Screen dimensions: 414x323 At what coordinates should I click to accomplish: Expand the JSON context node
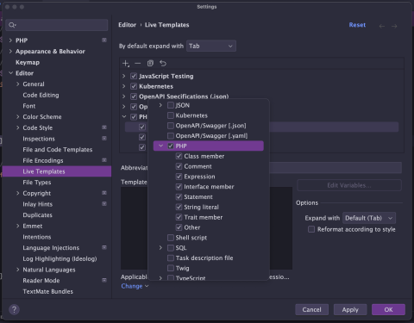point(160,105)
